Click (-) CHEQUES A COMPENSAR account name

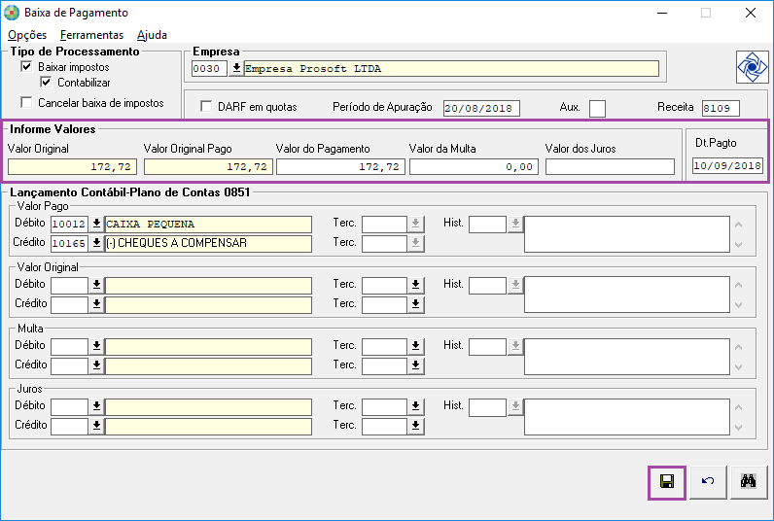(x=208, y=243)
